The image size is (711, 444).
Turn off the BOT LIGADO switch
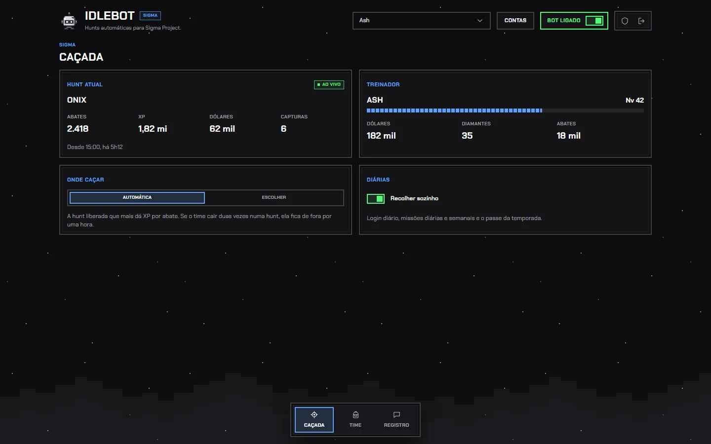click(x=594, y=21)
